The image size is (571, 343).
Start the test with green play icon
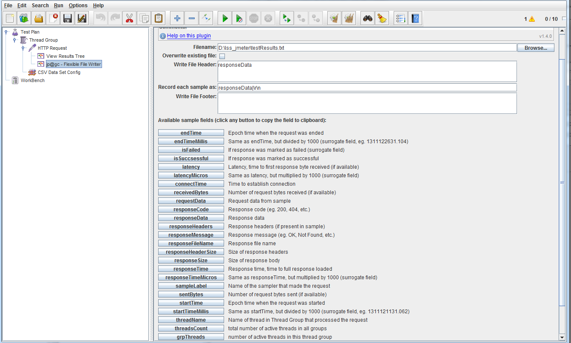pos(225,18)
